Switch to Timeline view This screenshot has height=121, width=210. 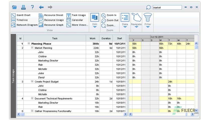[x=19, y=20]
